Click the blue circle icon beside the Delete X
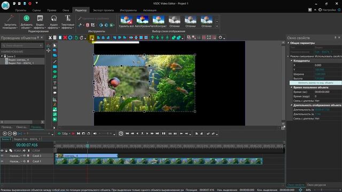The image size is (342, 192). [x=70, y=38]
